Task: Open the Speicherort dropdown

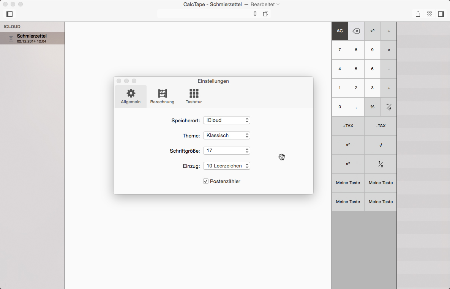Action: [226, 120]
